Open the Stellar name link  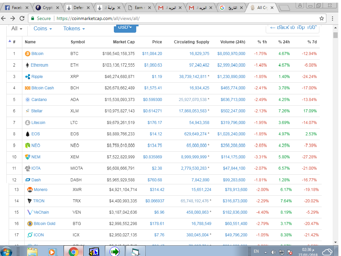point(37,111)
